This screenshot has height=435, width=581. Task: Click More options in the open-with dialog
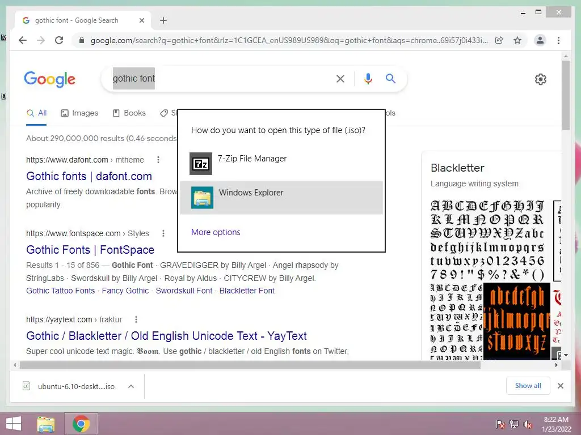[216, 232]
